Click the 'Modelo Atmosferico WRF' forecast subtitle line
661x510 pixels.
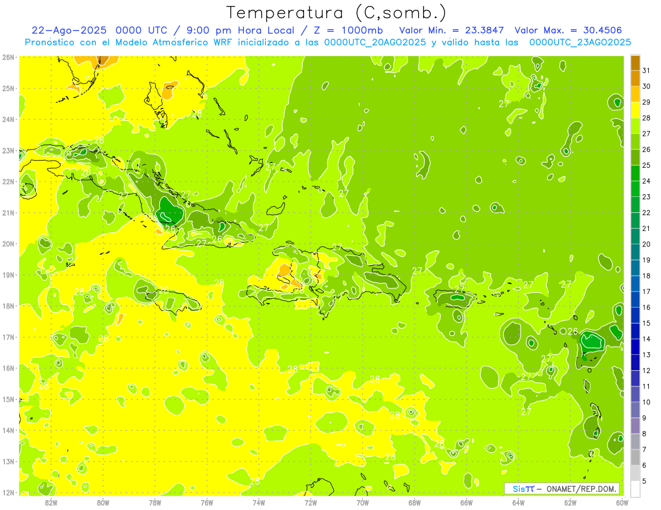pyautogui.click(x=328, y=42)
